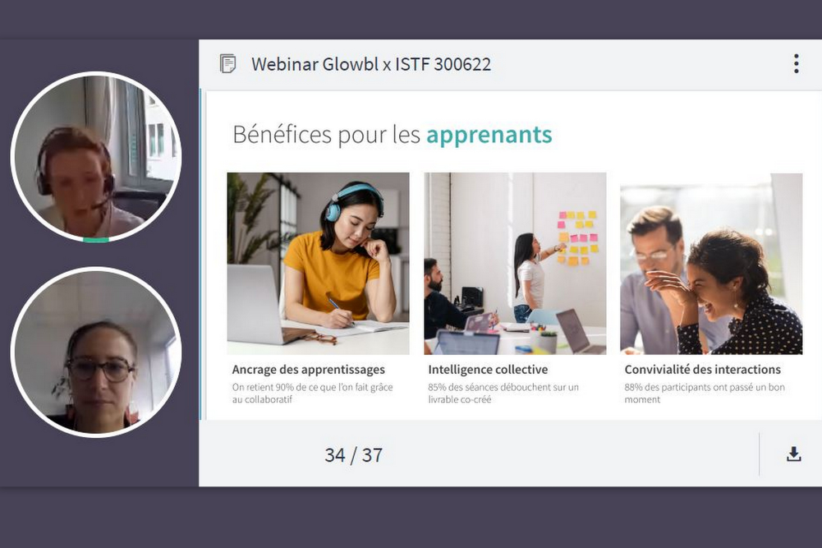This screenshot has height=548, width=822.
Task: Select the bottom participant with glasses
Action: 96,352
